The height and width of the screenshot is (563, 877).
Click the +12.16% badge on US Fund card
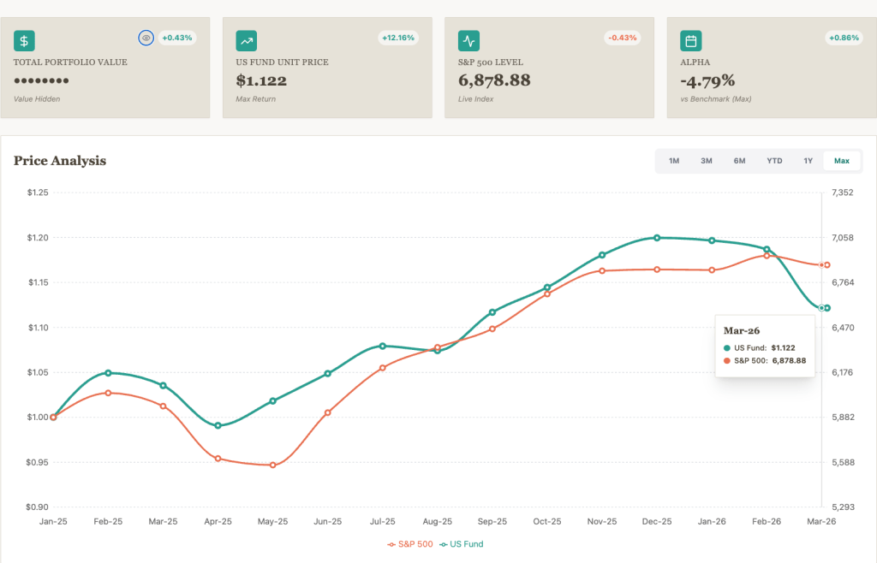pos(397,38)
